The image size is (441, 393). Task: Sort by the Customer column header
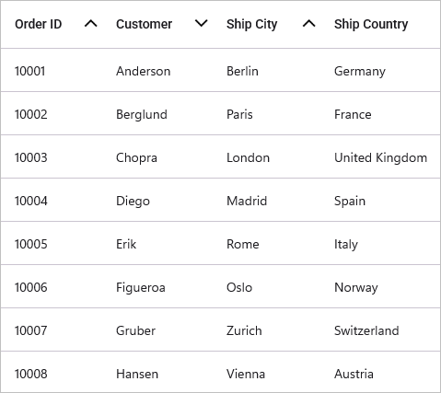pos(144,24)
